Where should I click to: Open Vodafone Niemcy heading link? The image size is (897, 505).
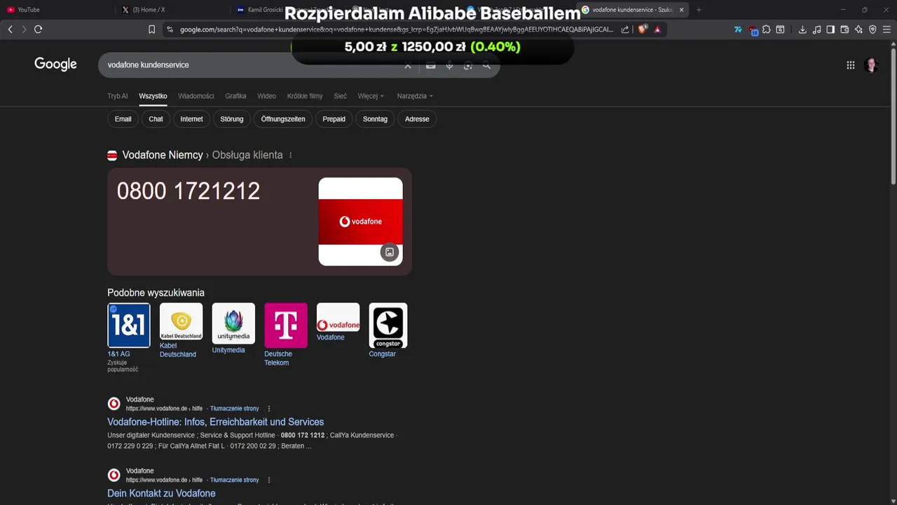[x=163, y=155]
